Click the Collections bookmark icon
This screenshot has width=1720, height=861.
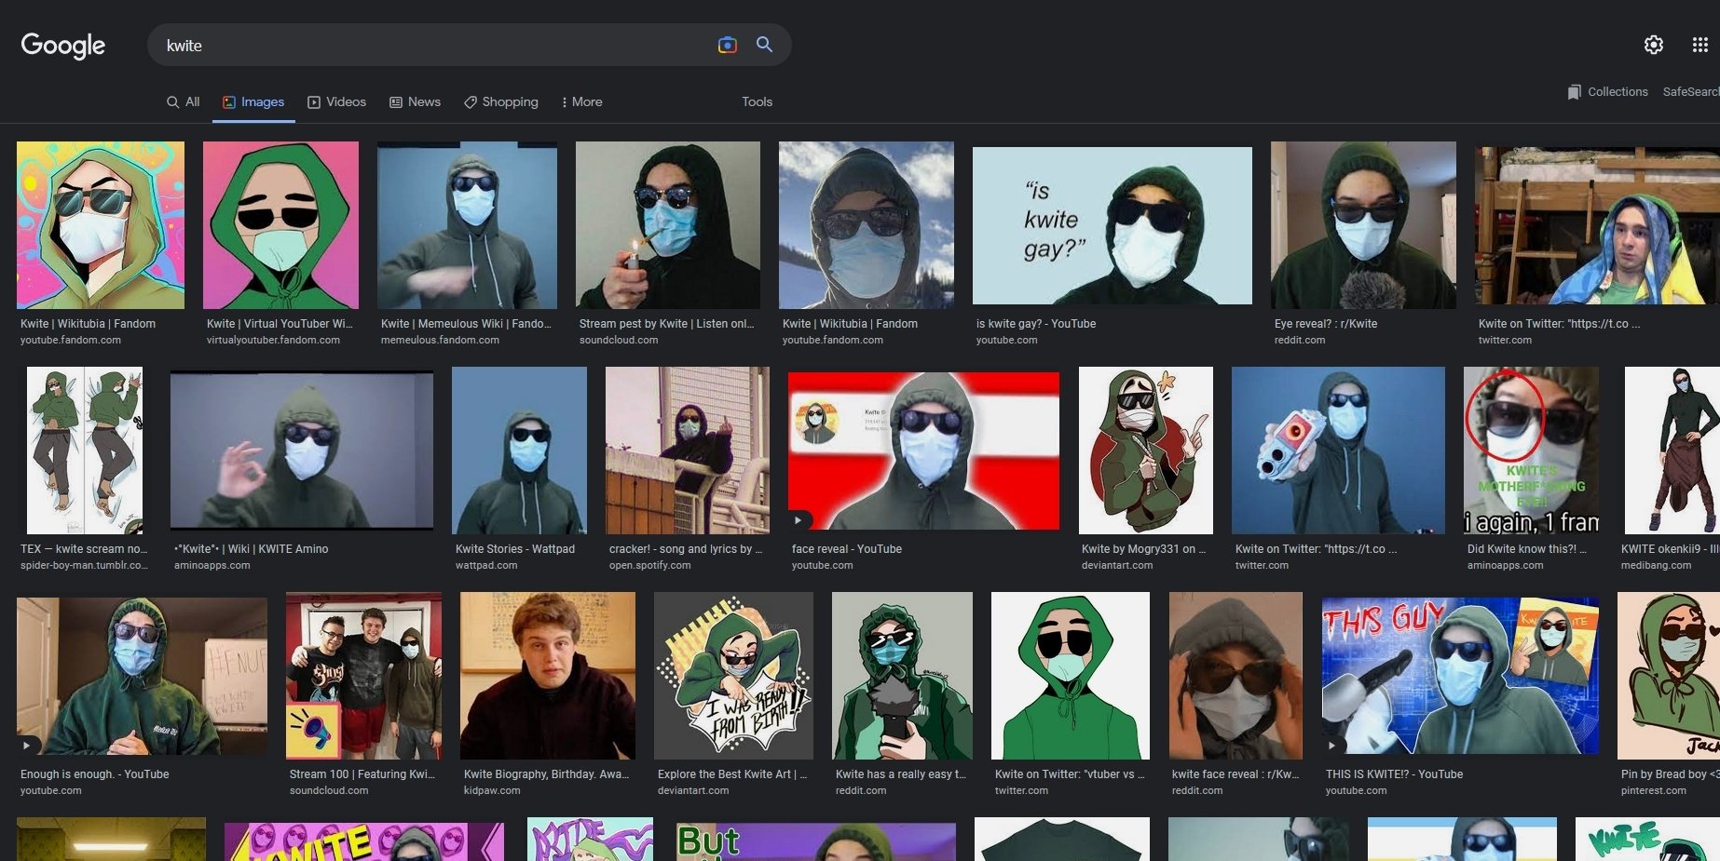[x=1574, y=92]
